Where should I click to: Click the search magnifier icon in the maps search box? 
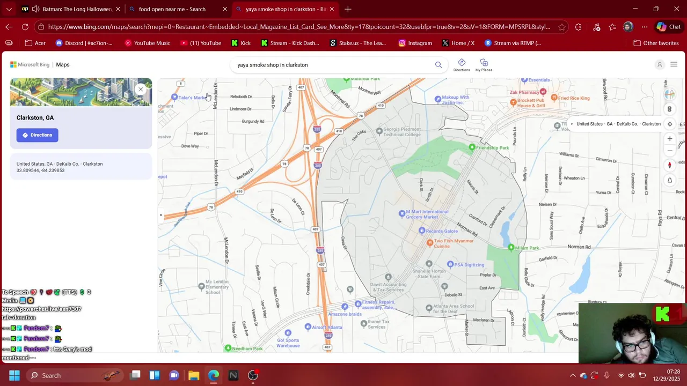coord(438,65)
